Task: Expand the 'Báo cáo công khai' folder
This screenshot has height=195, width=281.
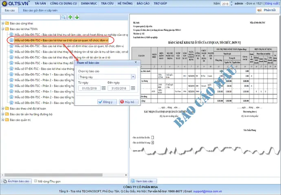Action: [3, 23]
